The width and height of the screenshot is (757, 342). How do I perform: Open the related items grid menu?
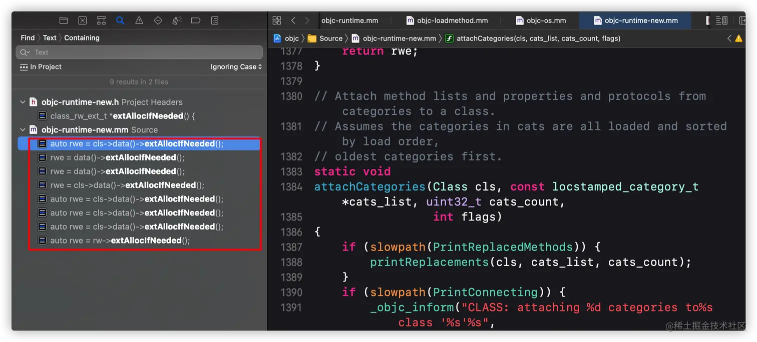point(277,20)
